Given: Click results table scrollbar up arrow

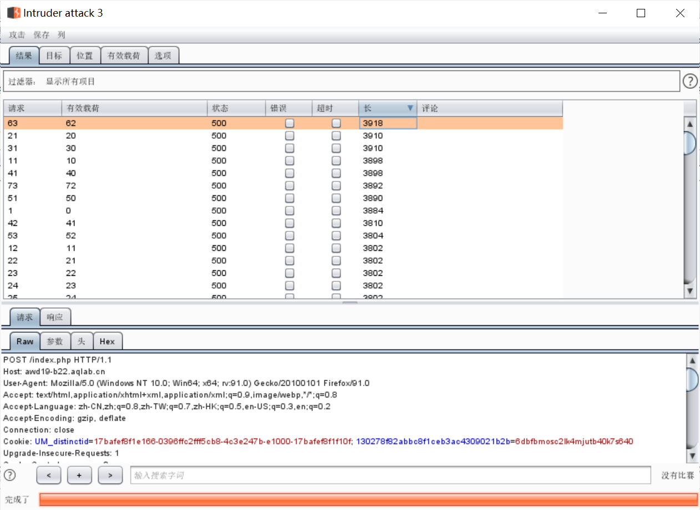Looking at the screenshot, I should [690, 124].
